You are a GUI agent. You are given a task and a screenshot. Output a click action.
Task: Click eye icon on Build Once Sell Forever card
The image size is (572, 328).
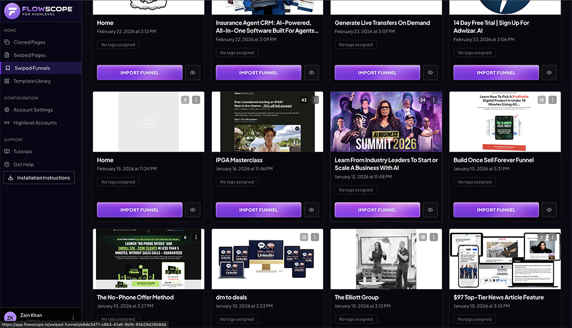(x=549, y=210)
